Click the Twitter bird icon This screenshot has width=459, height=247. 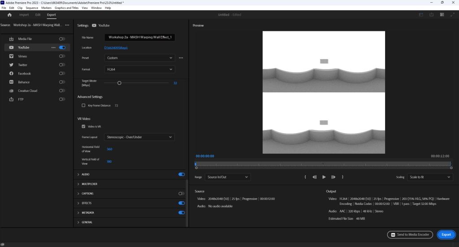click(x=12, y=65)
